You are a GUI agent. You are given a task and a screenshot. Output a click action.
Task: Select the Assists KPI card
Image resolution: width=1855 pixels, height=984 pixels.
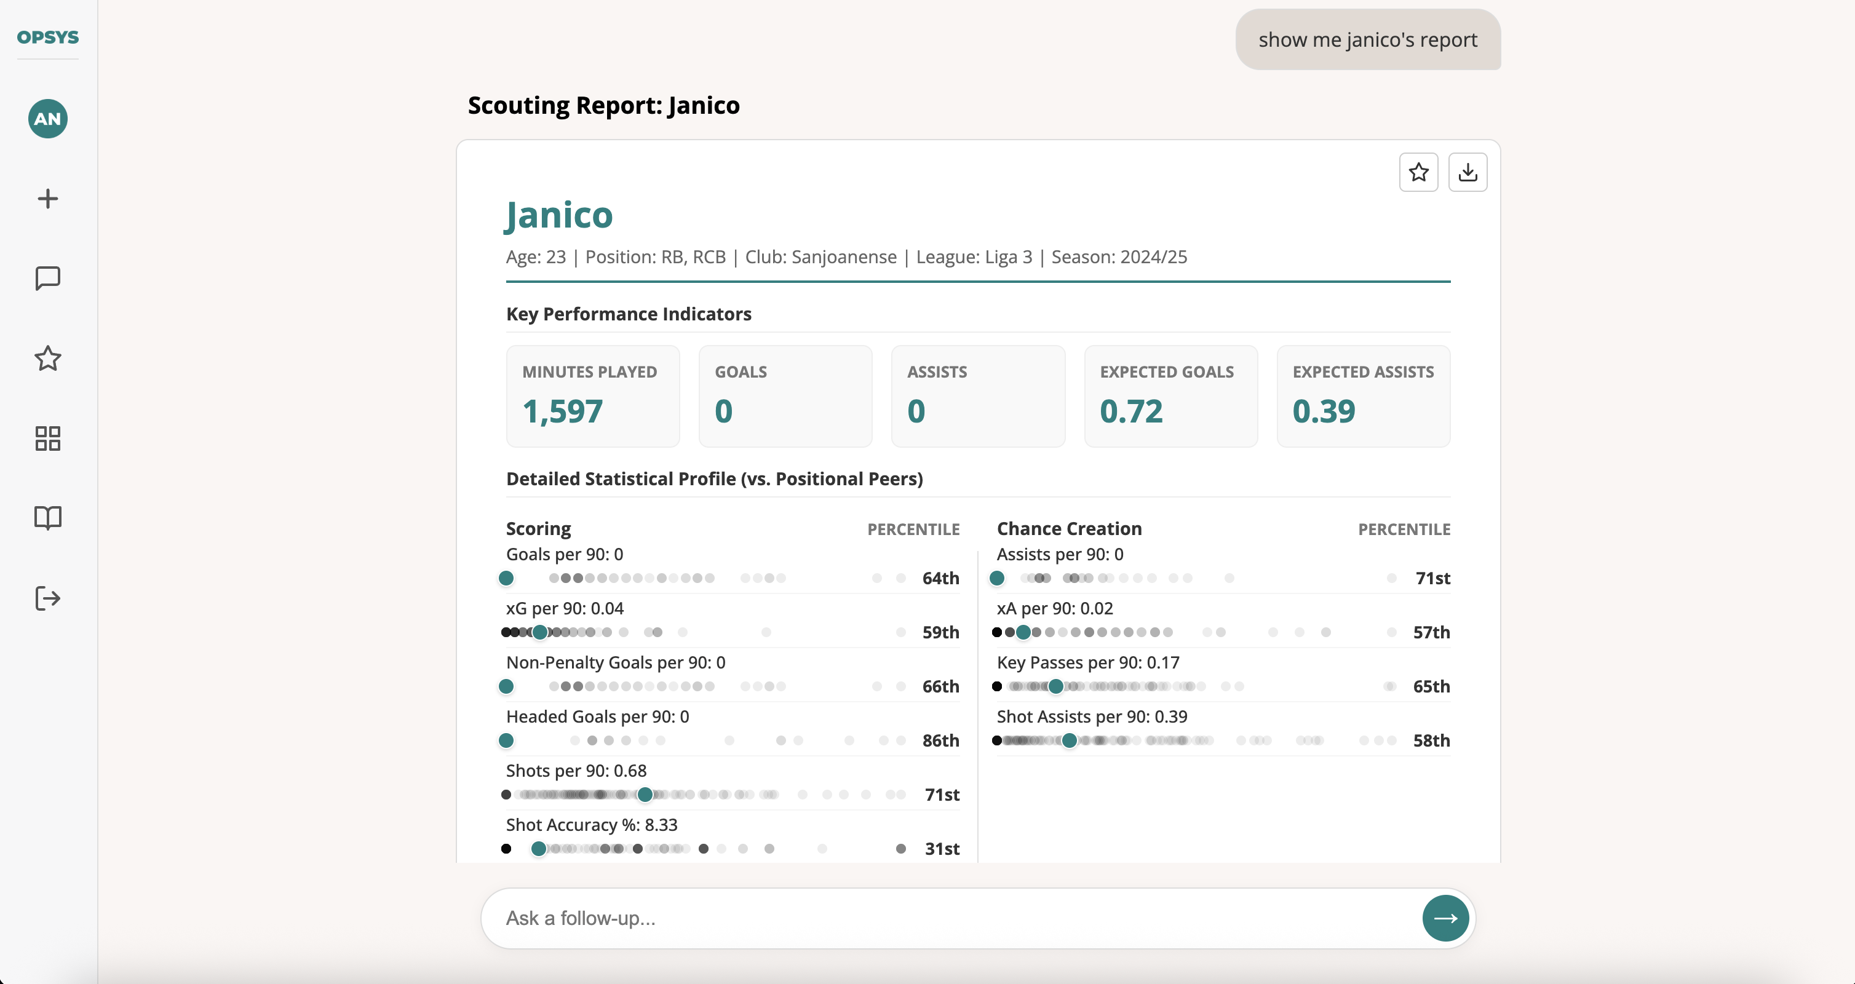pos(978,396)
